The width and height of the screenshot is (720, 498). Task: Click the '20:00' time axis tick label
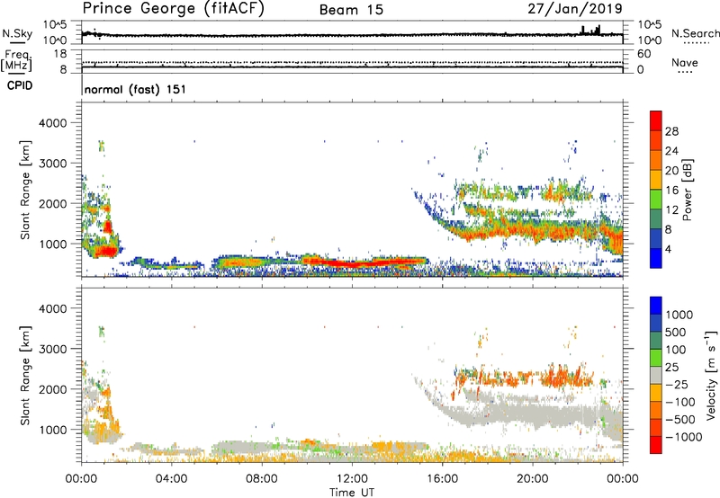click(x=532, y=479)
